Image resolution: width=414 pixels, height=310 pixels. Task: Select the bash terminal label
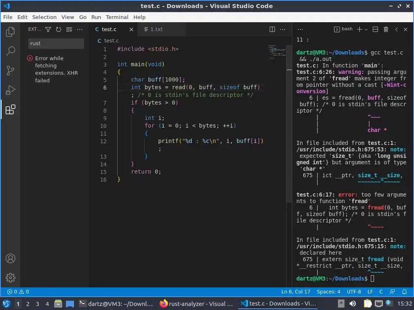pos(343,29)
